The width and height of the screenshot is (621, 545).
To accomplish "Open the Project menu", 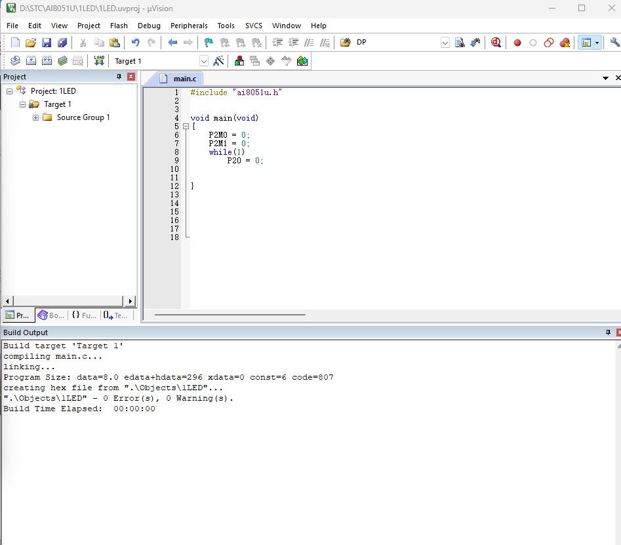I will pyautogui.click(x=89, y=26).
